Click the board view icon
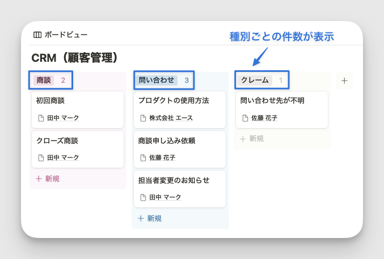Viewport: 384px width, 259px height. click(x=37, y=35)
